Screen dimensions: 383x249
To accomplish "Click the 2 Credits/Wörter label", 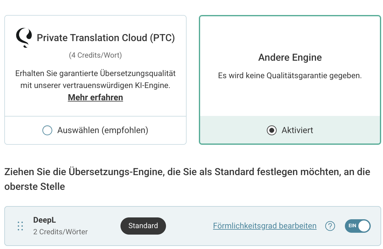I will click(60, 232).
